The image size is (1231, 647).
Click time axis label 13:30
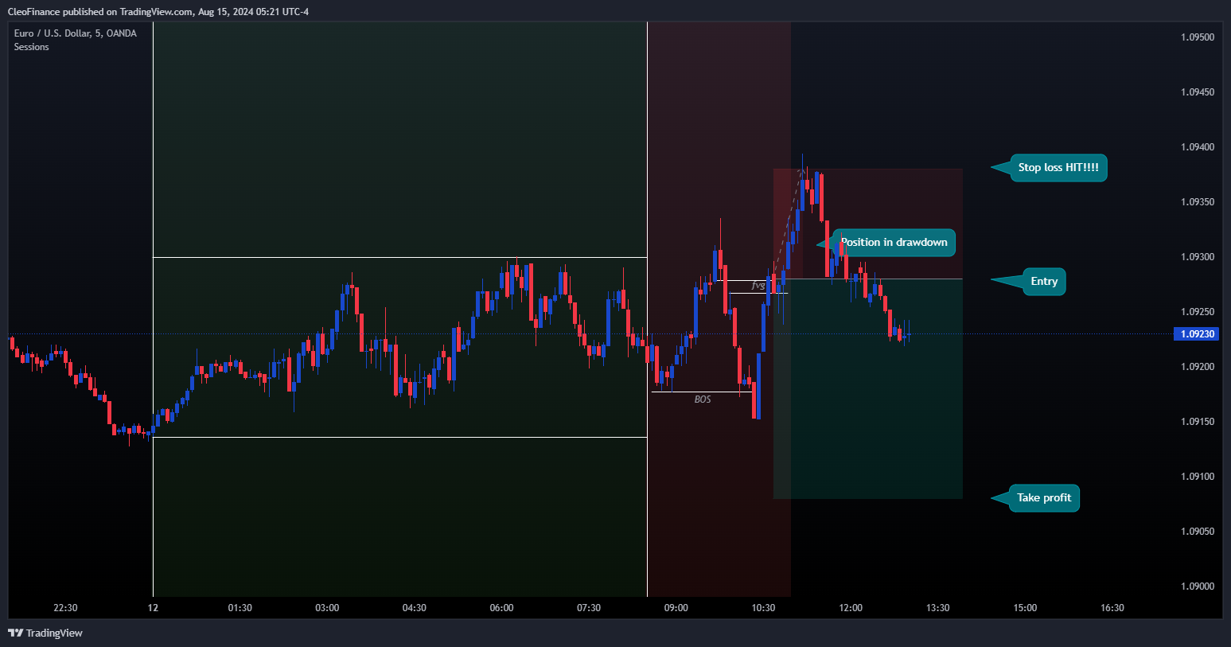pos(937,608)
